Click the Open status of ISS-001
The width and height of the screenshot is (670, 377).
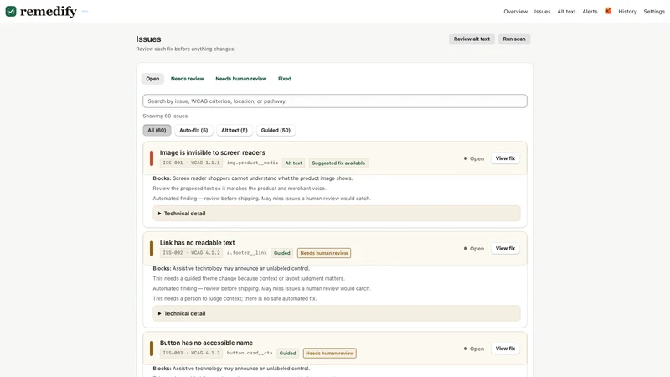pyautogui.click(x=474, y=158)
